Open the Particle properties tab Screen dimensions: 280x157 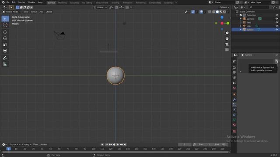234,105
